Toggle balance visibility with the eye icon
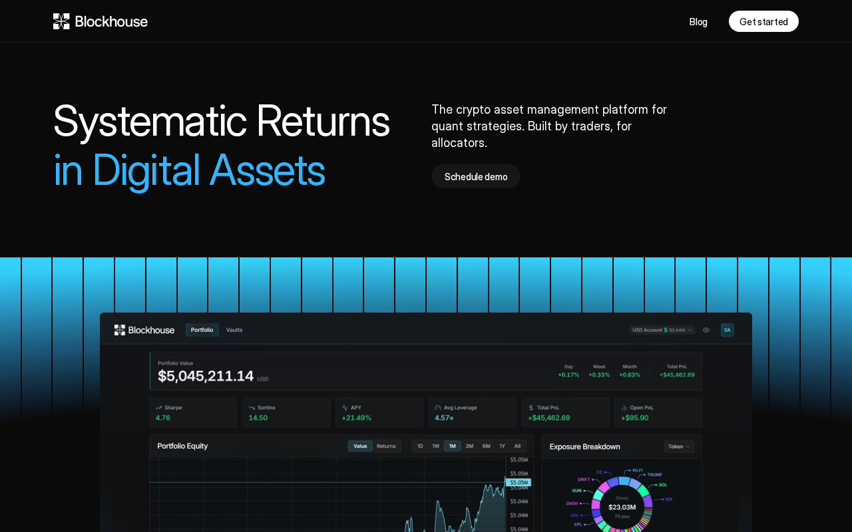Screen dimensions: 852x532 [706, 330]
